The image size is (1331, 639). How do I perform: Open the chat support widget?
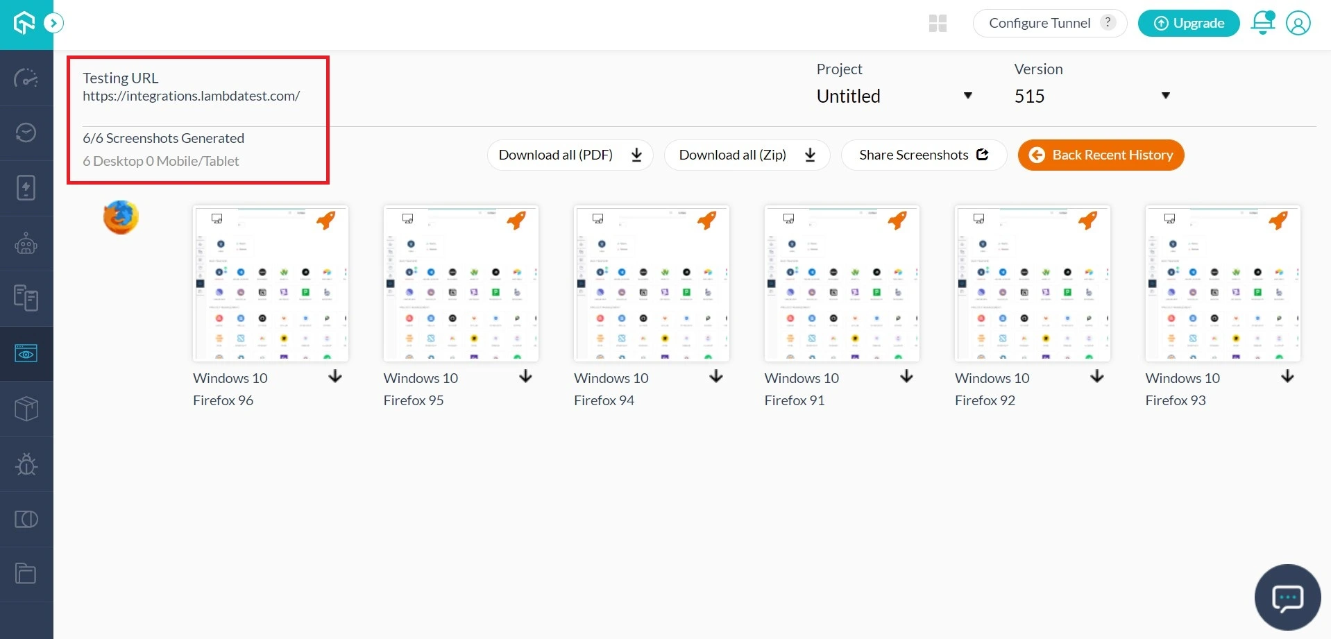(1287, 597)
